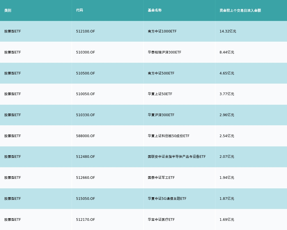
Task: Select code 510300.OF
Action: [x=86, y=52]
